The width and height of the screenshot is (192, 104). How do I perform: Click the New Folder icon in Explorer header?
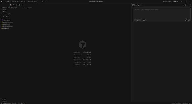coord(26,8)
